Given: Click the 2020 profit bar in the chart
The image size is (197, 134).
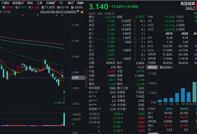Looking at the screenshot, I should pos(183,95).
